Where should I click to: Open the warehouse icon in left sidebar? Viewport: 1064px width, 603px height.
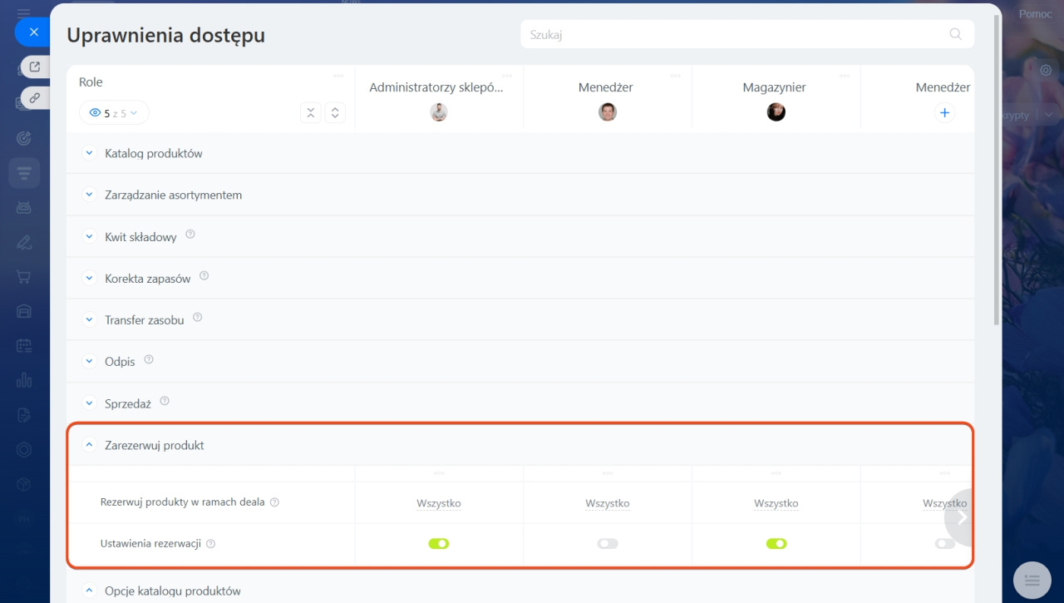(24, 311)
